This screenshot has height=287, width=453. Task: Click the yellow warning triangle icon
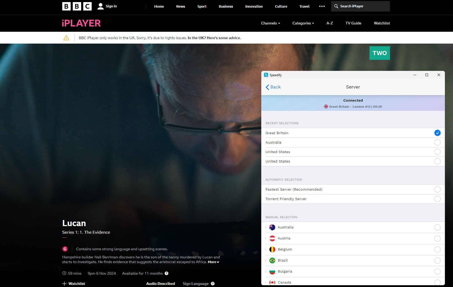(66, 38)
